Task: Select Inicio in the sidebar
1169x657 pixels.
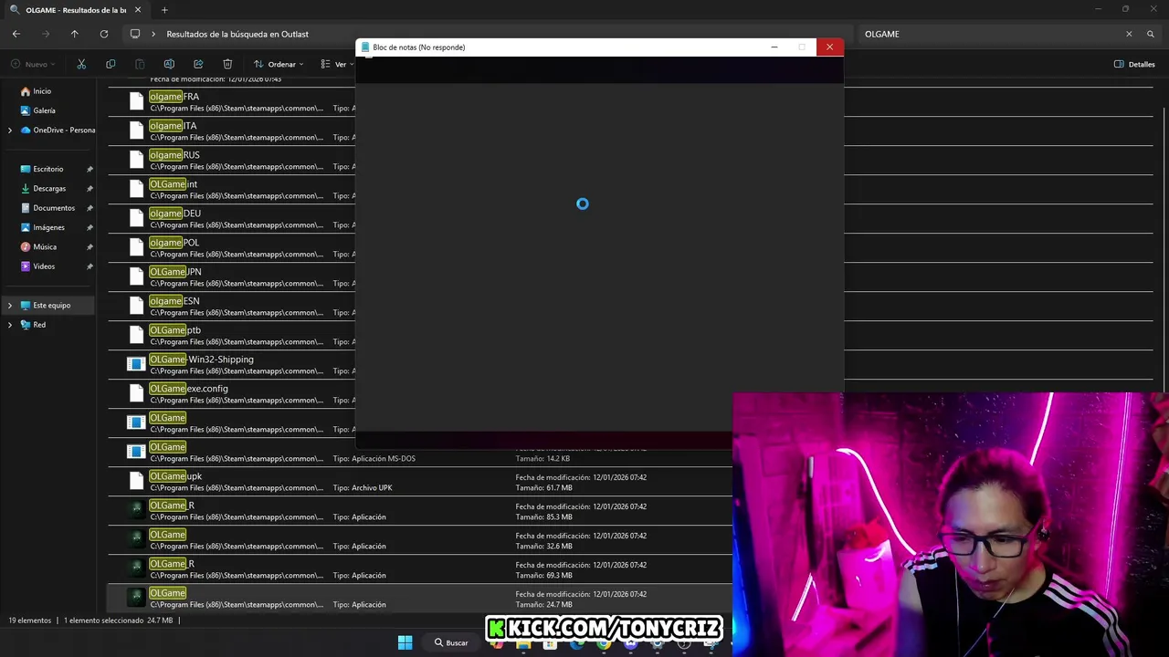Action: [42, 91]
